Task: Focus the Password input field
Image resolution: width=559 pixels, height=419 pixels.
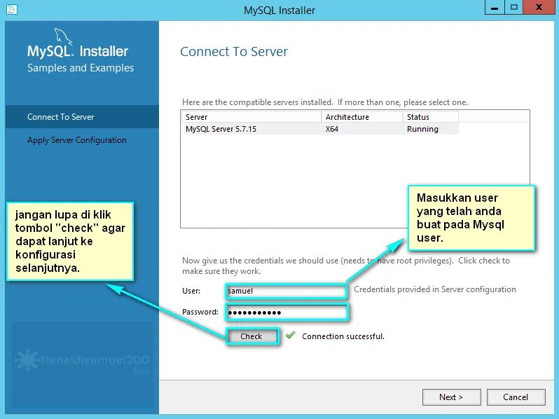Action: point(287,312)
